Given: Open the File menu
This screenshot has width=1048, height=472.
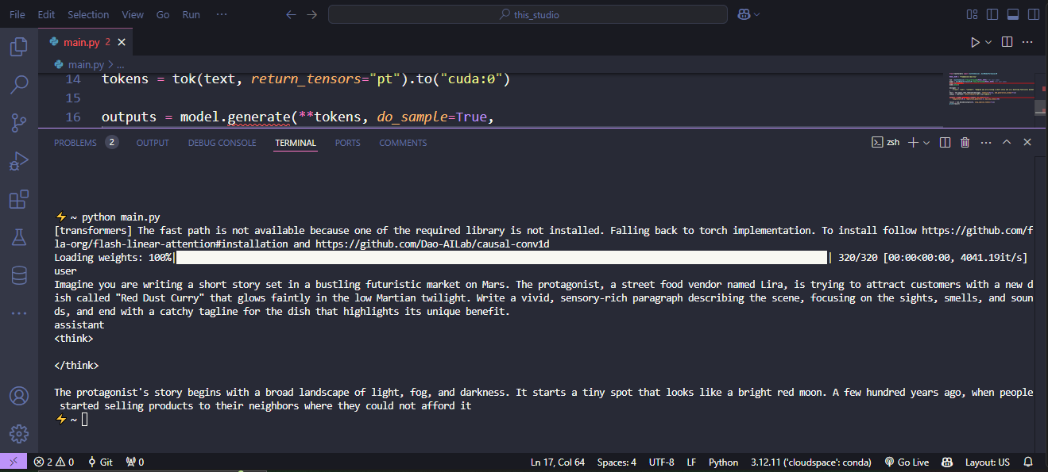Looking at the screenshot, I should (x=17, y=14).
